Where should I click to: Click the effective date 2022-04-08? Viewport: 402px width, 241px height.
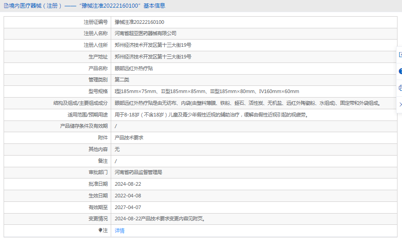click(x=128, y=196)
